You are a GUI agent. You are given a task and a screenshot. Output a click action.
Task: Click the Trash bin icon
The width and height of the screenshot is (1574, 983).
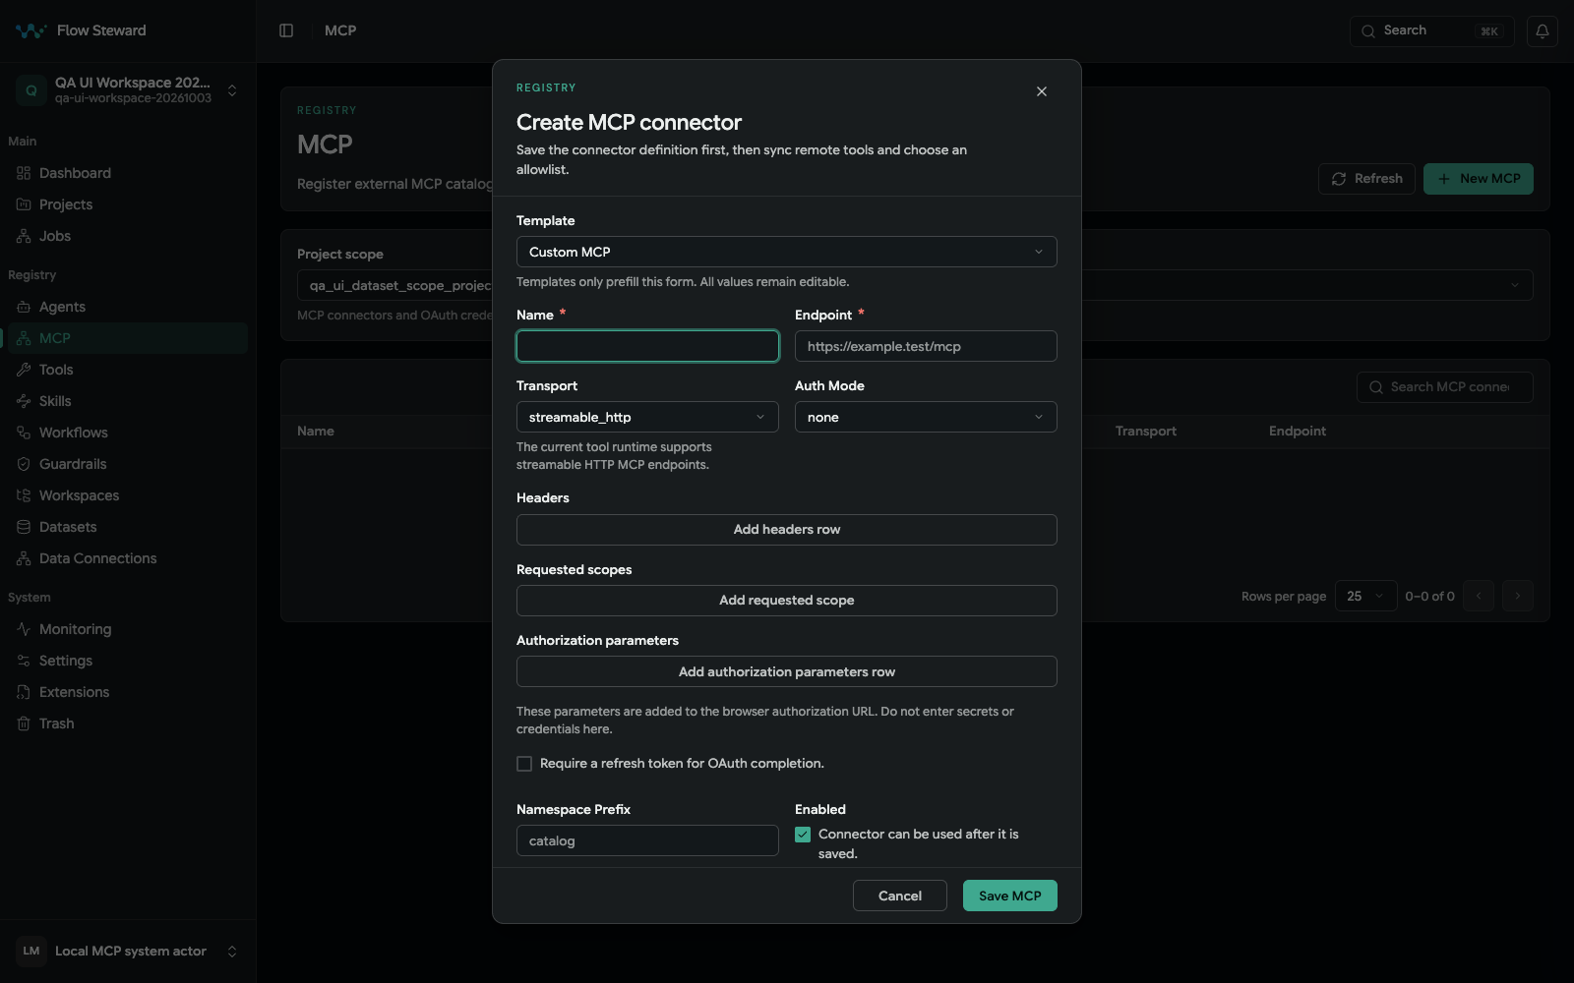tap(24, 723)
